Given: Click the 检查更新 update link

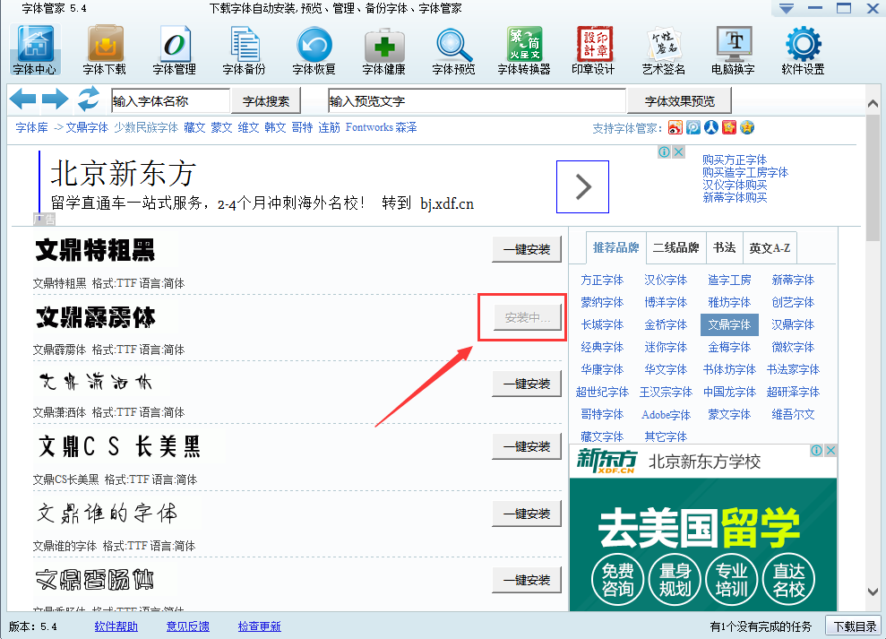Looking at the screenshot, I should coord(259,626).
